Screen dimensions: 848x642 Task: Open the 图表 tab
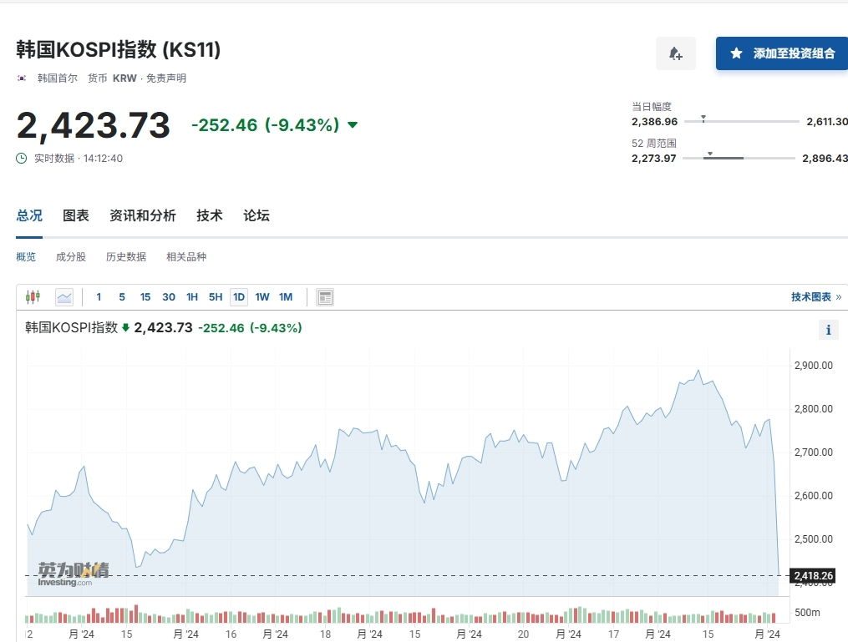76,215
